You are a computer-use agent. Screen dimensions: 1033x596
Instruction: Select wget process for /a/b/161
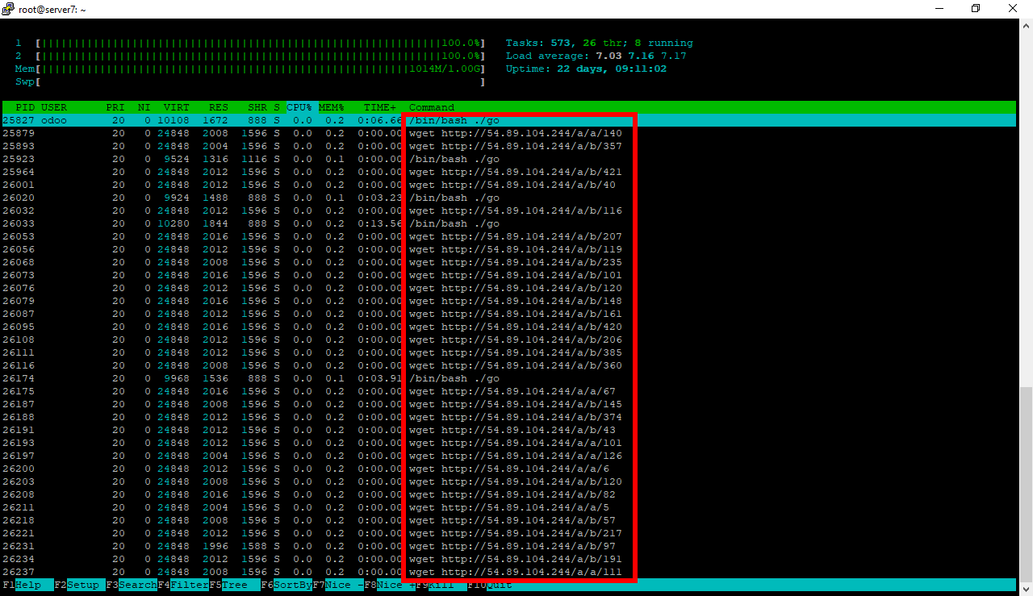[x=508, y=314]
